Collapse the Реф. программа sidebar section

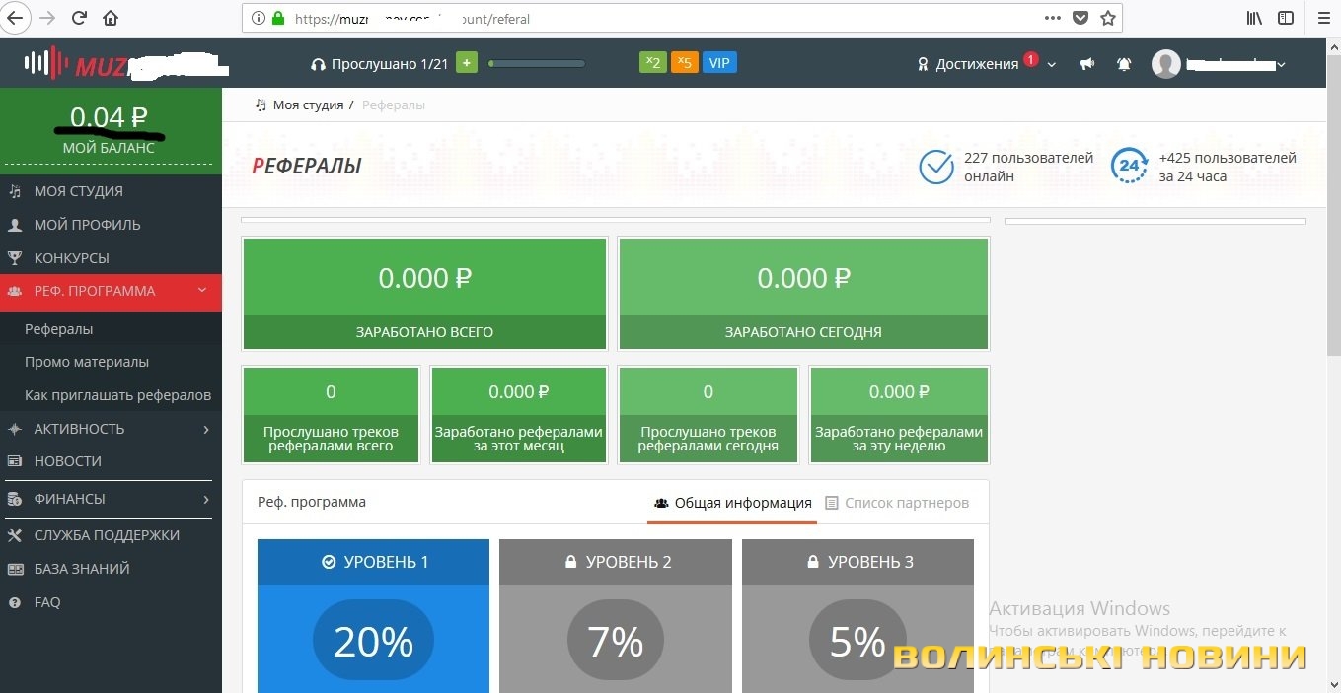111,291
